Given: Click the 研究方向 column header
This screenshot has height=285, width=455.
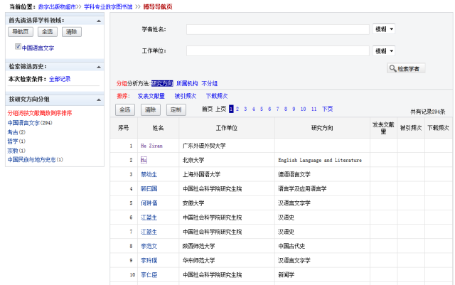Looking at the screenshot, I should [x=322, y=128].
